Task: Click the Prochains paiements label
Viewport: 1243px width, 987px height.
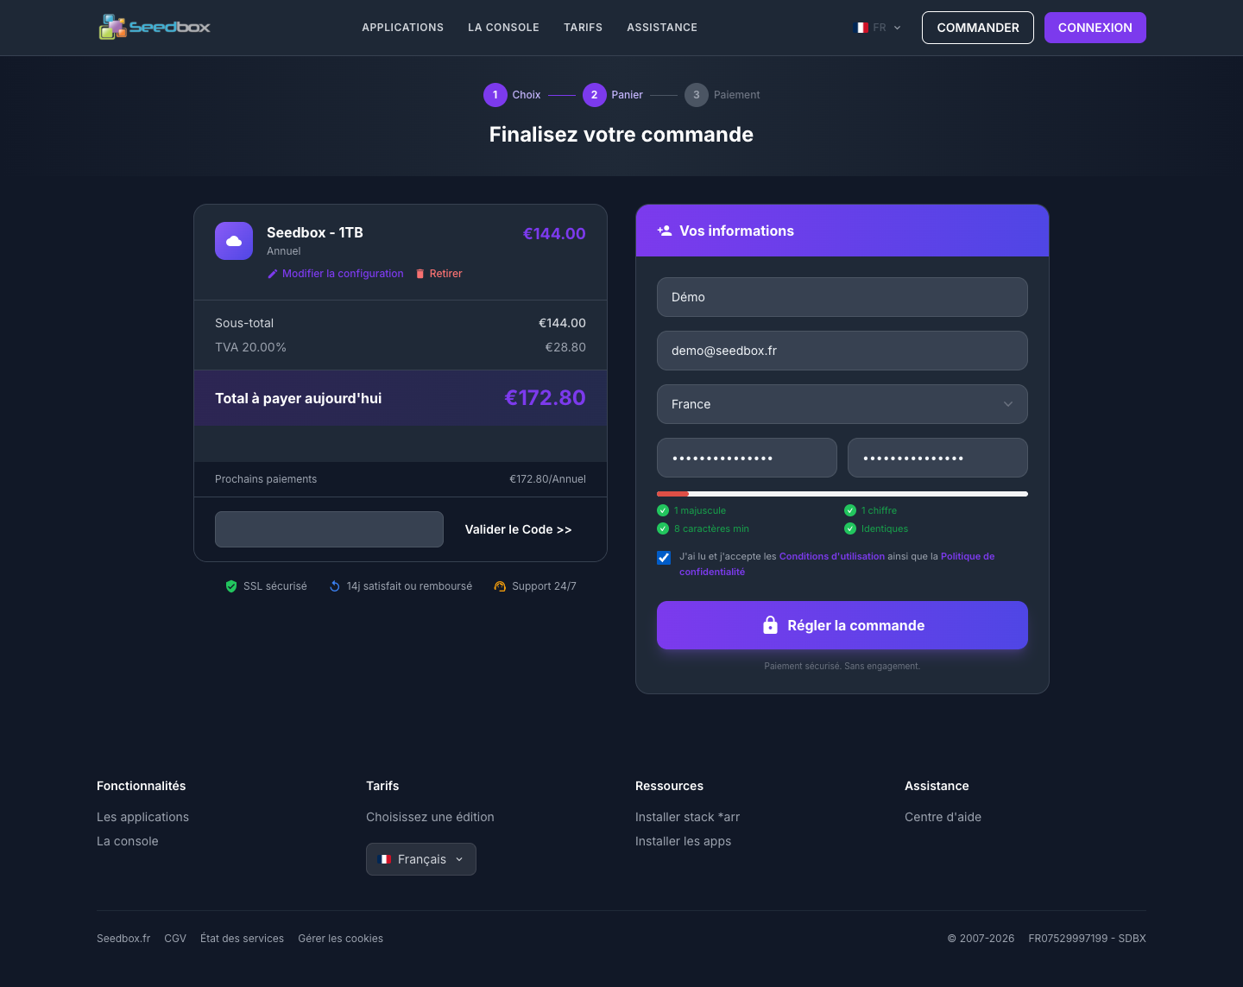Action: click(266, 479)
